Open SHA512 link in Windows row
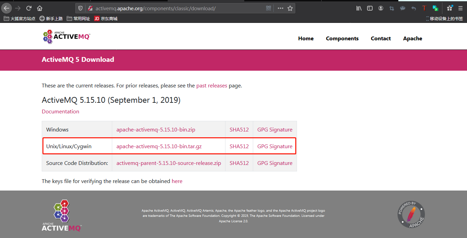 click(239, 130)
